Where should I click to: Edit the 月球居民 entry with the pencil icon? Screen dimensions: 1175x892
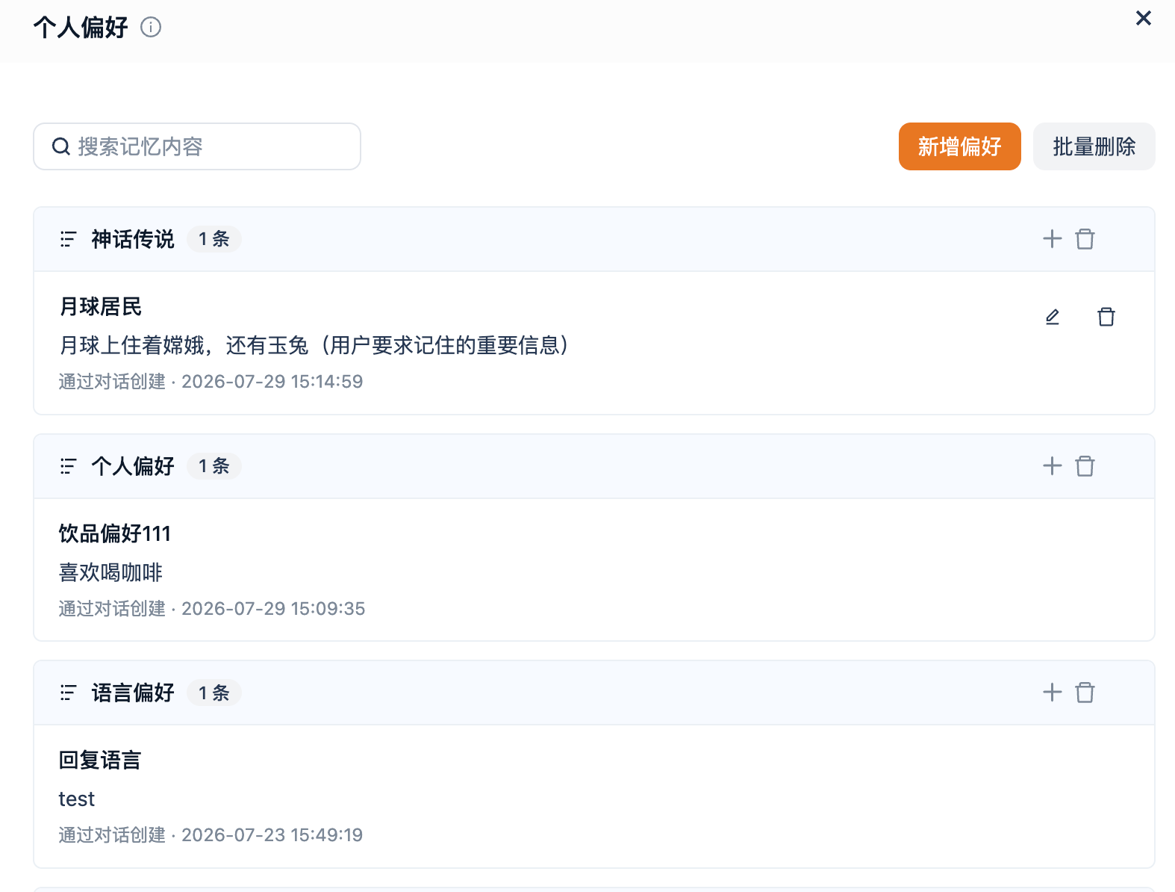pos(1053,317)
